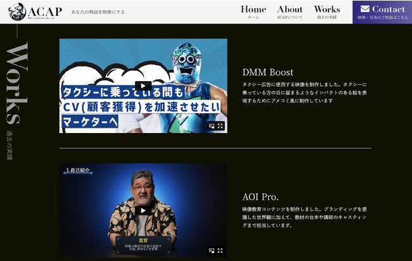Click the DMM Boost description paragraph
Viewport: 412px width, 261px height.
click(x=304, y=92)
